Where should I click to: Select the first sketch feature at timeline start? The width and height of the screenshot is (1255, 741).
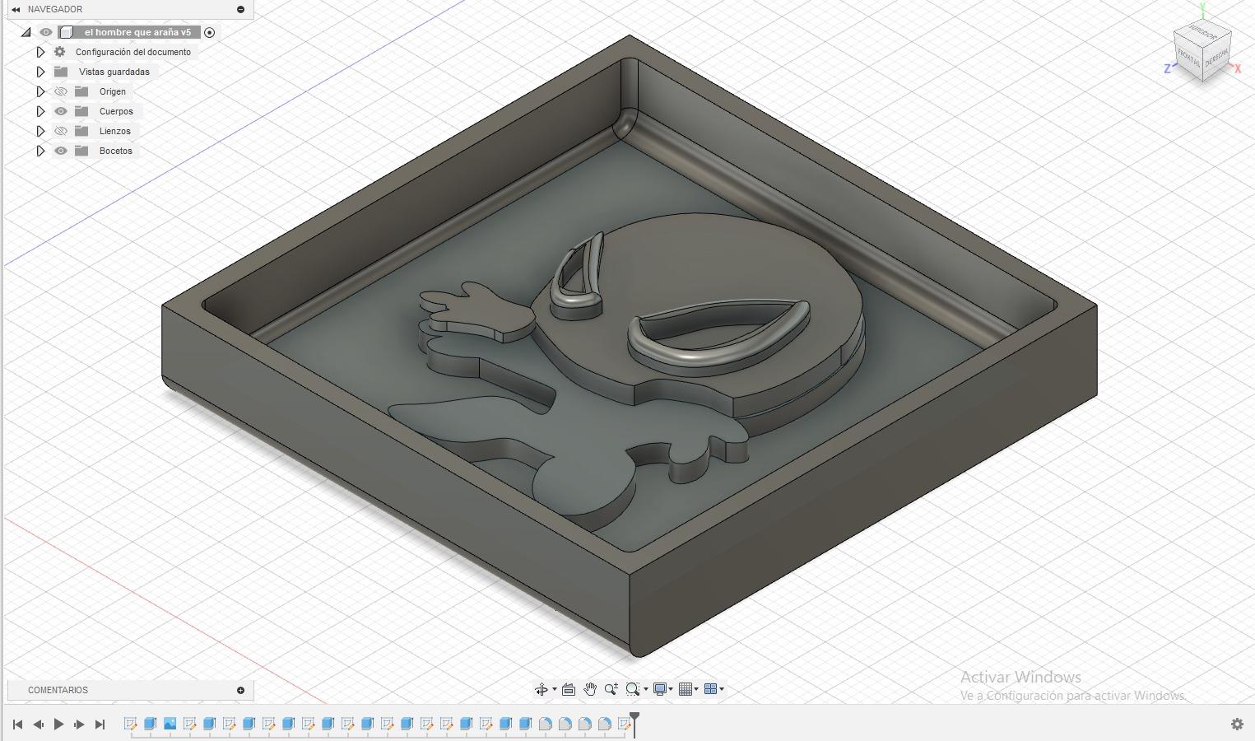pyautogui.click(x=130, y=724)
